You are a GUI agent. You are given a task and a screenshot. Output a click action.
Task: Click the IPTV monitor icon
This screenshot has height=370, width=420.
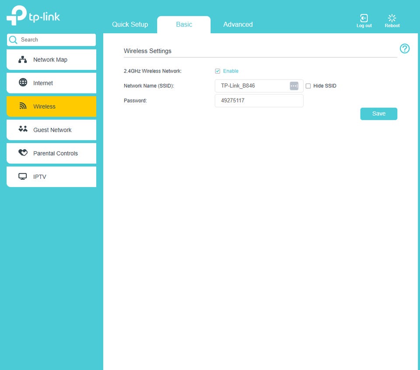pyautogui.click(x=22, y=176)
